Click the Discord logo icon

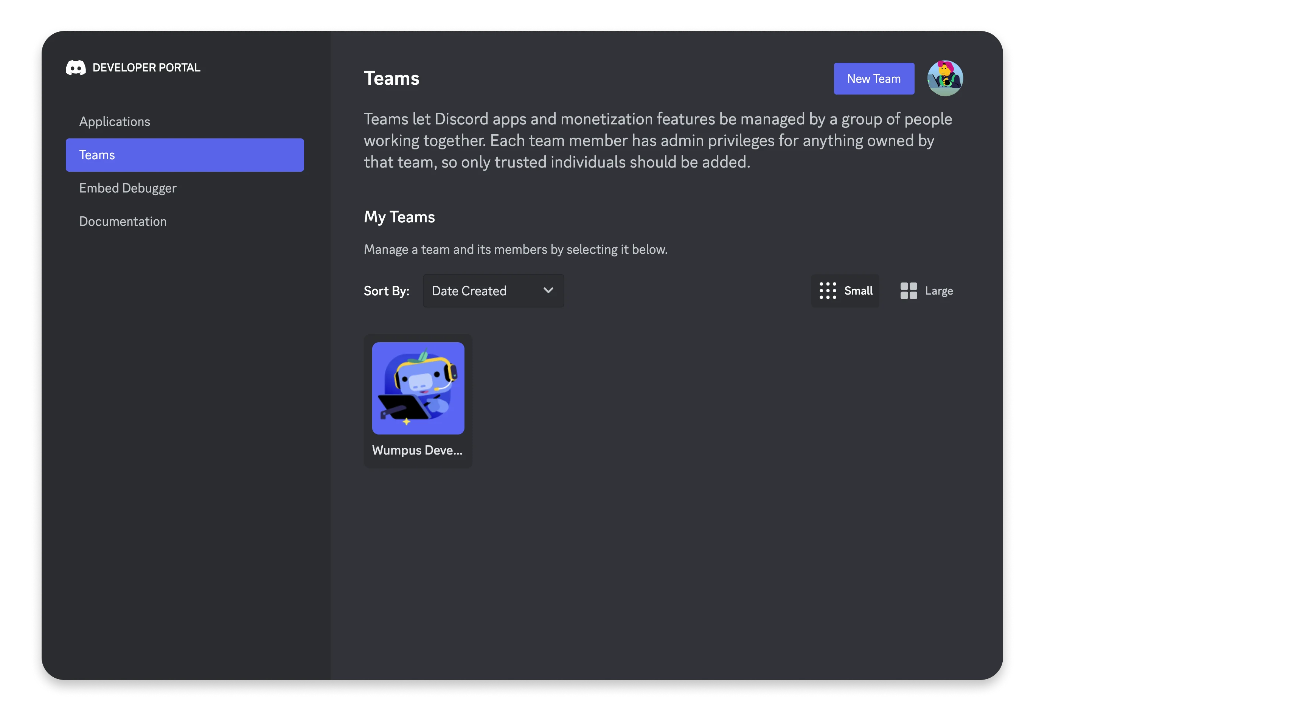[x=76, y=67]
